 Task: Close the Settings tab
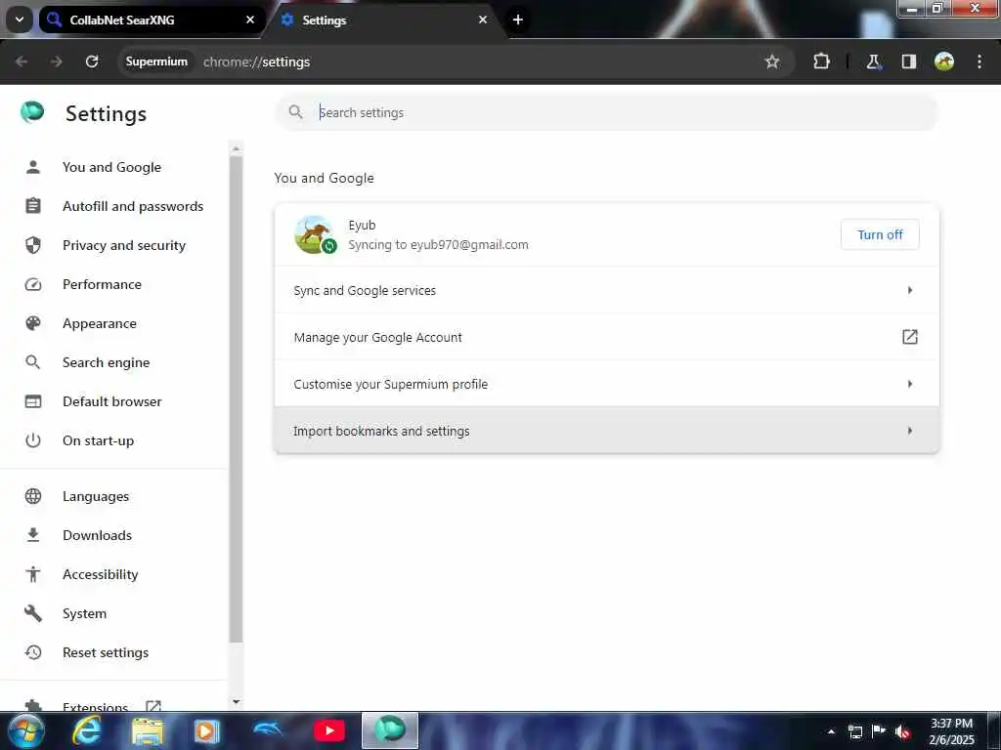point(483,20)
